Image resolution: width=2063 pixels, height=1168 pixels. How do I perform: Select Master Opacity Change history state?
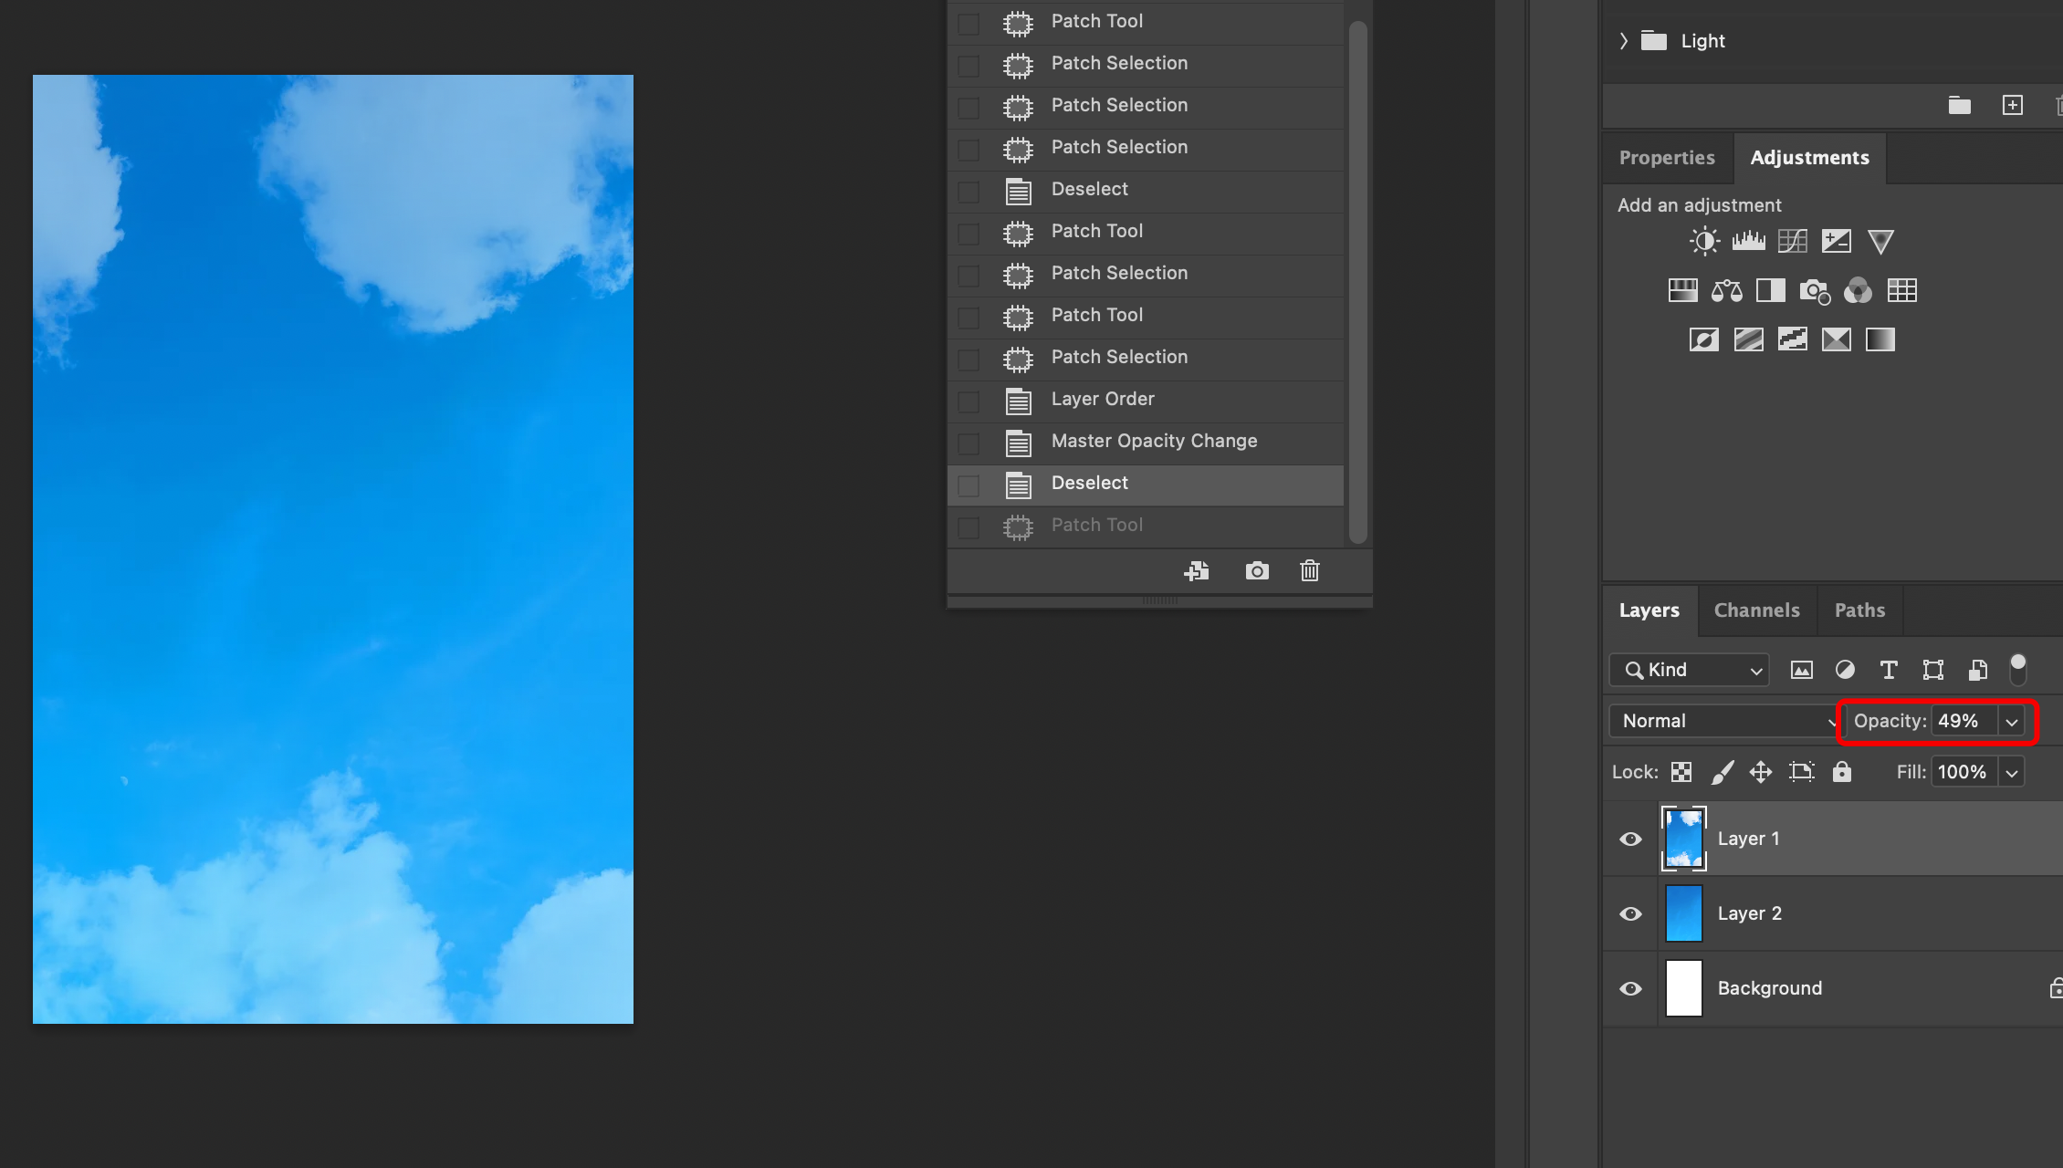click(1154, 442)
